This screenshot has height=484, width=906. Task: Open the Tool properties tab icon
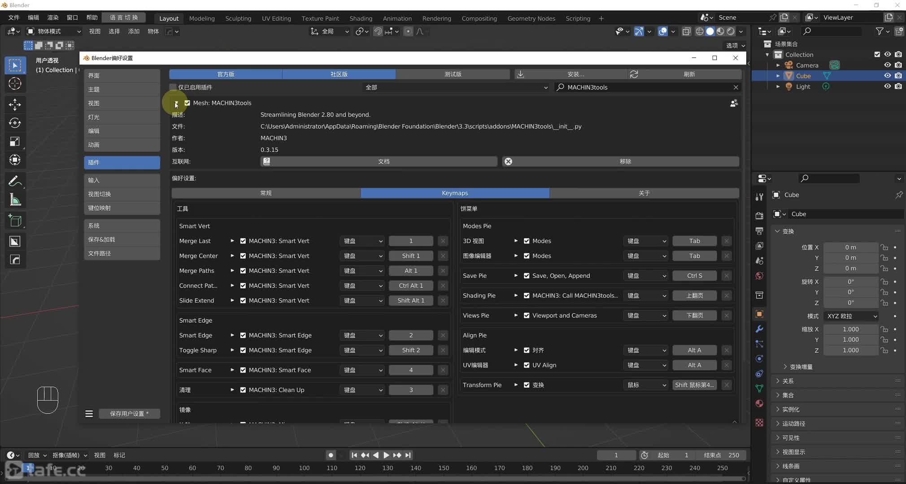[x=759, y=197]
